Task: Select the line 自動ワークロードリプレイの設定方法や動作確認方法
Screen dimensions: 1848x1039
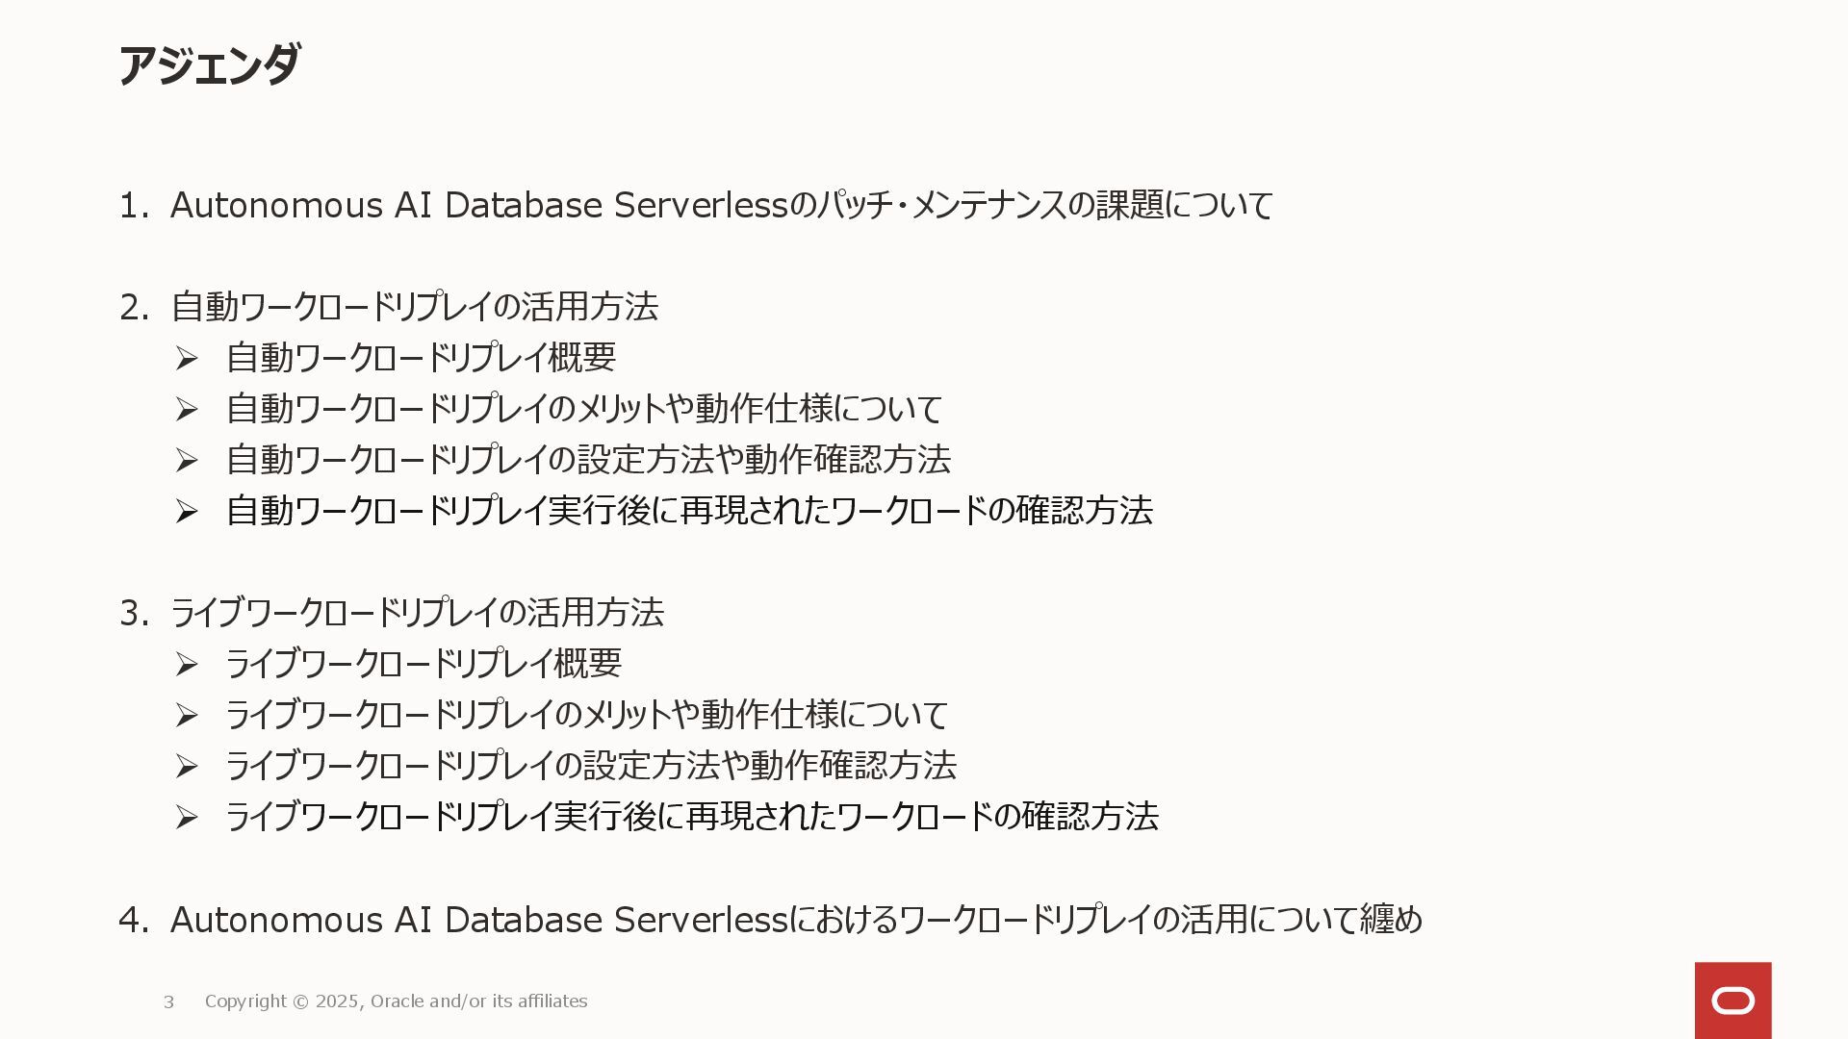Action: (588, 460)
